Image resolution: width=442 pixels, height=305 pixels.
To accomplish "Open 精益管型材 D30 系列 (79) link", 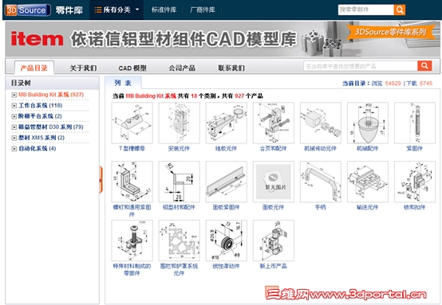I will pos(51,127).
